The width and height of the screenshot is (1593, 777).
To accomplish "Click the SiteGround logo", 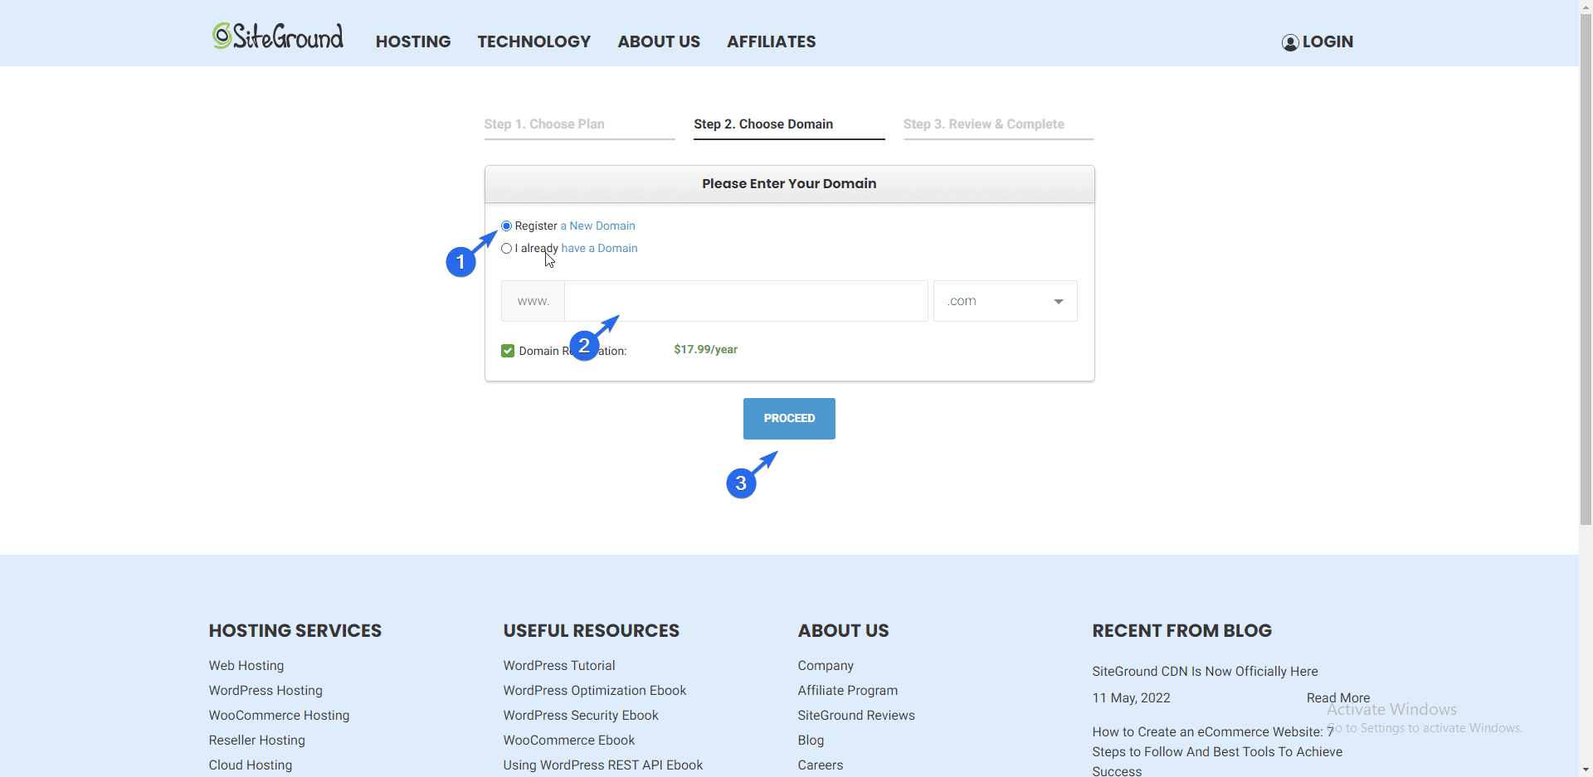I will 278,36.
